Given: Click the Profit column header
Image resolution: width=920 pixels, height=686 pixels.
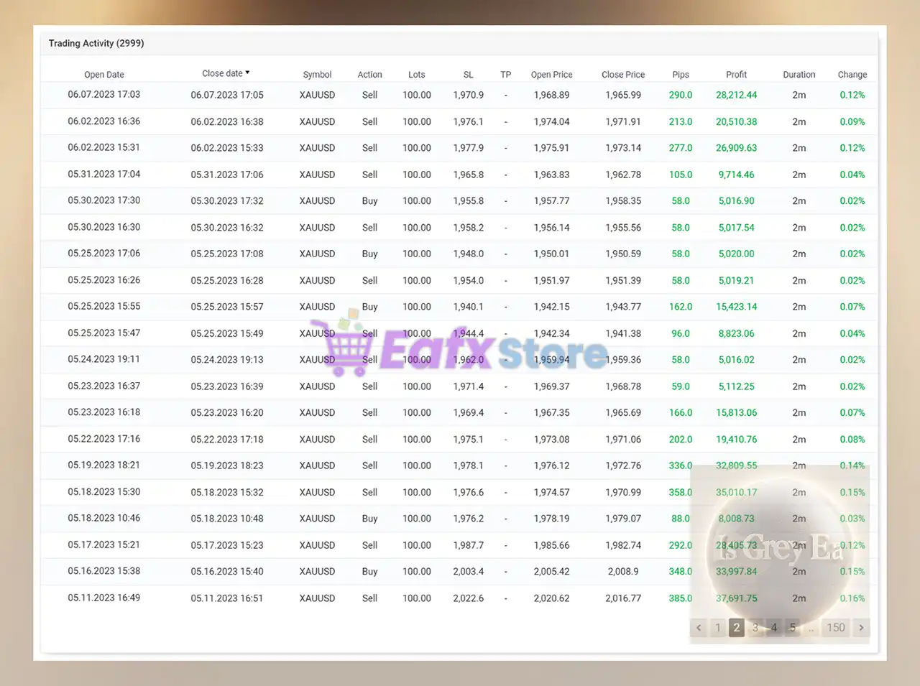Looking at the screenshot, I should pyautogui.click(x=737, y=75).
